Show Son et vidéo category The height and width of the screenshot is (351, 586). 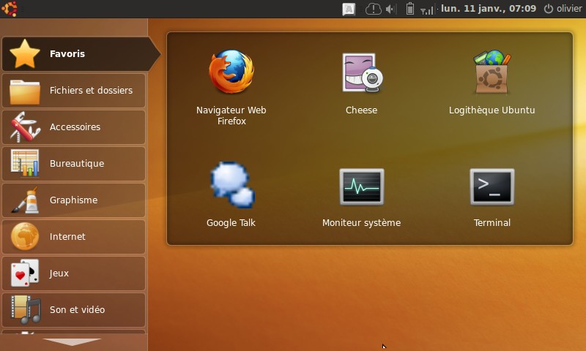pos(74,309)
